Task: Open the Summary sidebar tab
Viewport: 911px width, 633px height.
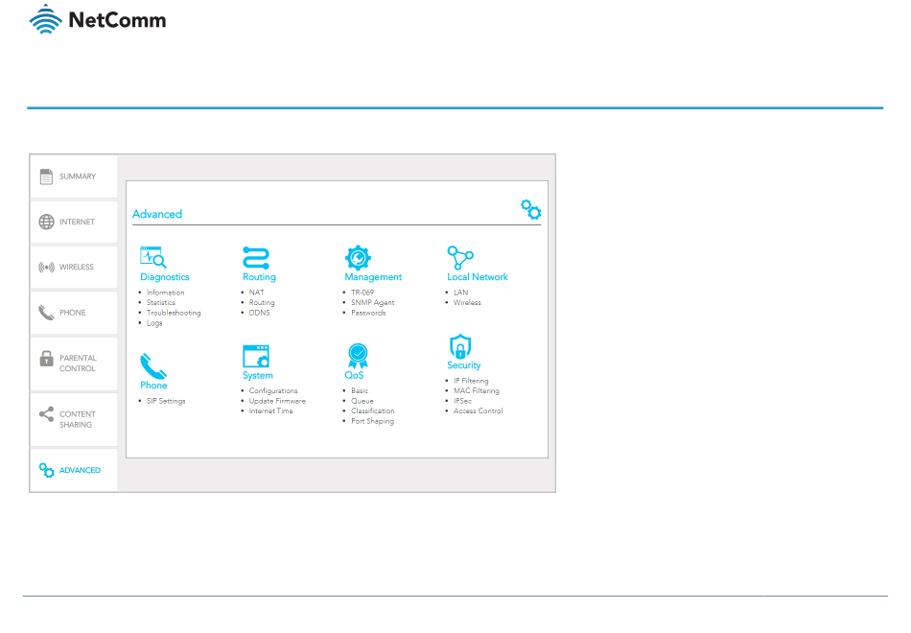Action: 73,176
